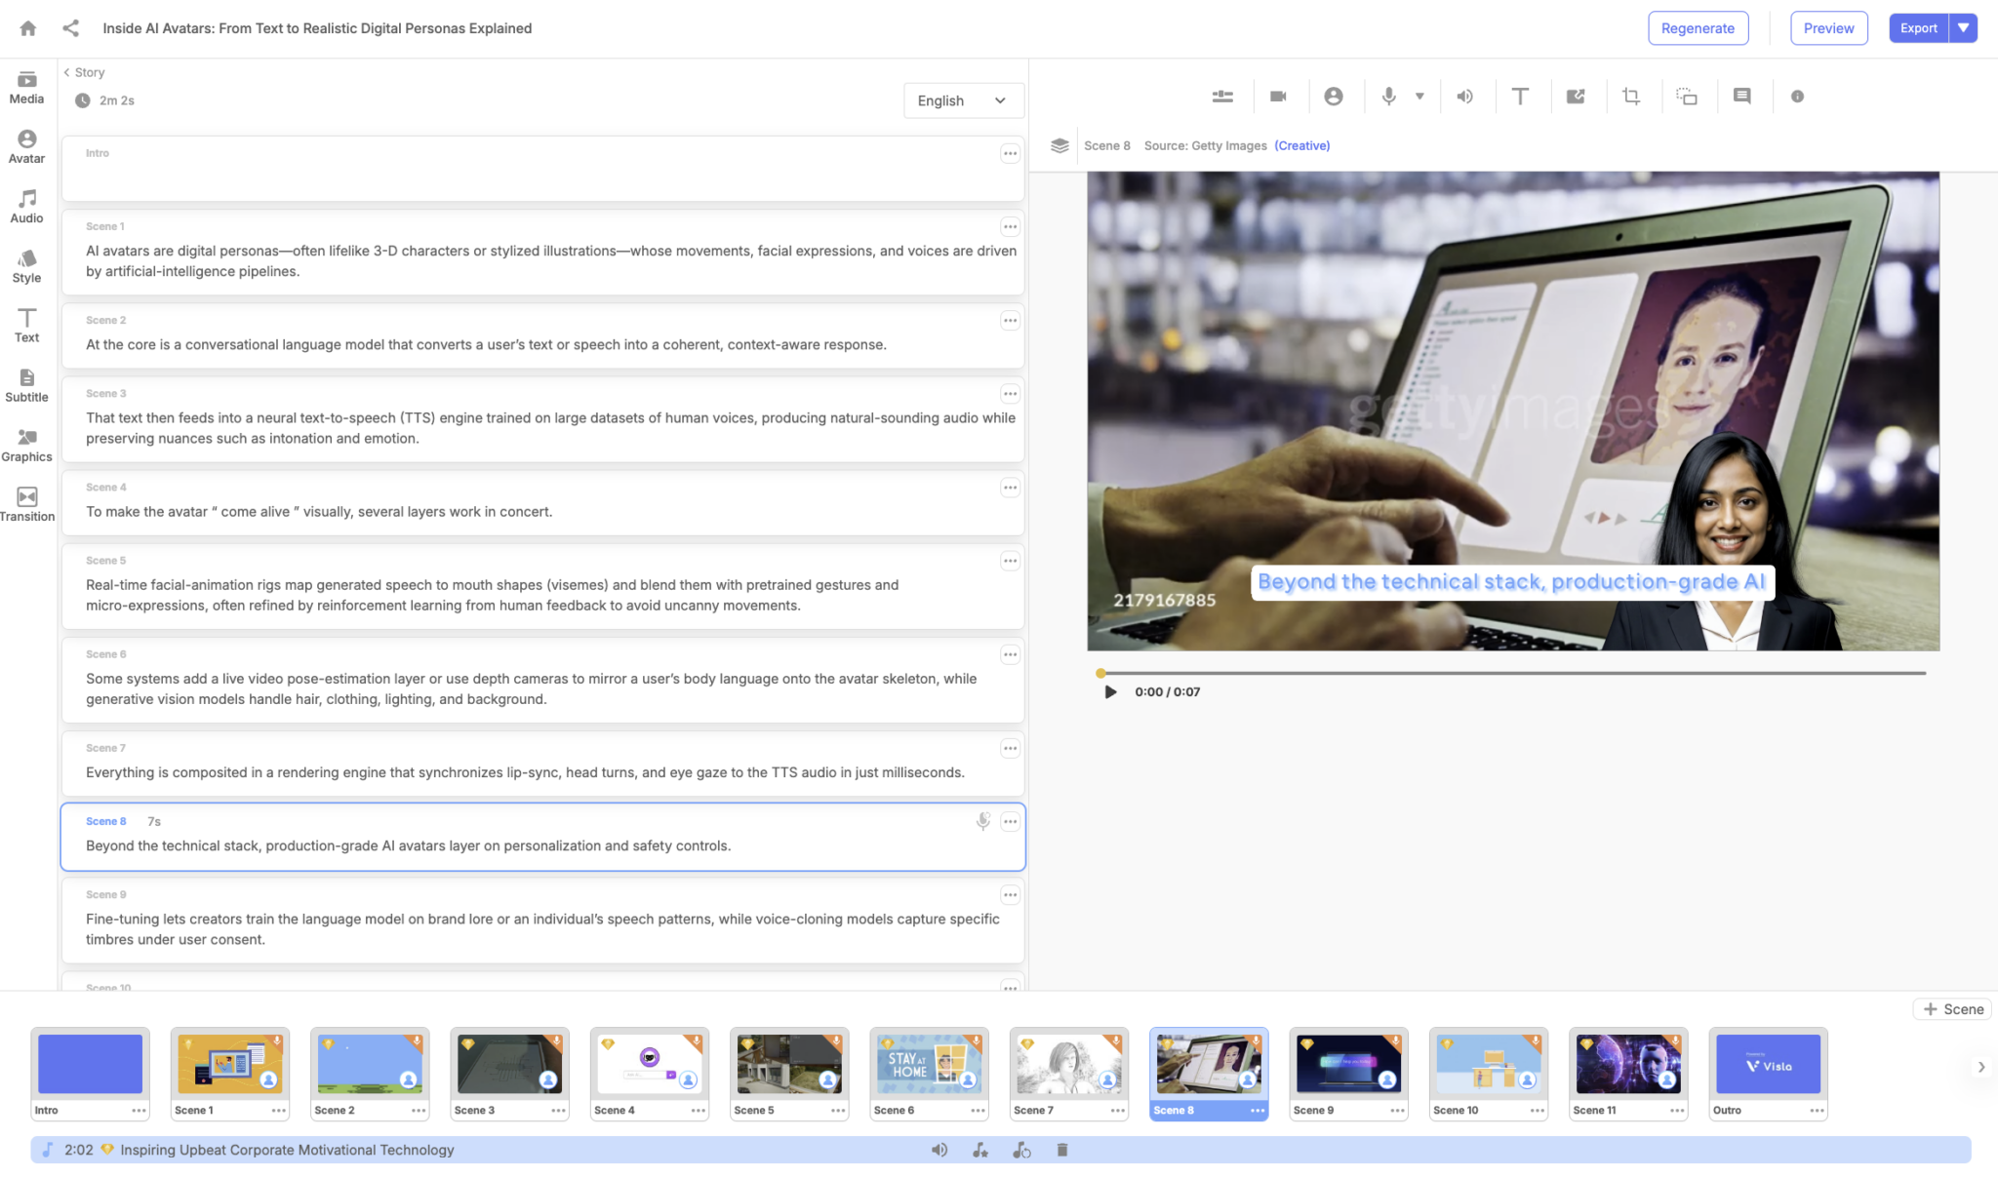1998x1177 pixels.
Task: Click the Text tool in preview toolbar
Action: [1520, 96]
